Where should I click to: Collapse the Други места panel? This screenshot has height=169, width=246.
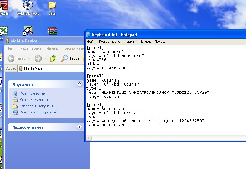79,84
